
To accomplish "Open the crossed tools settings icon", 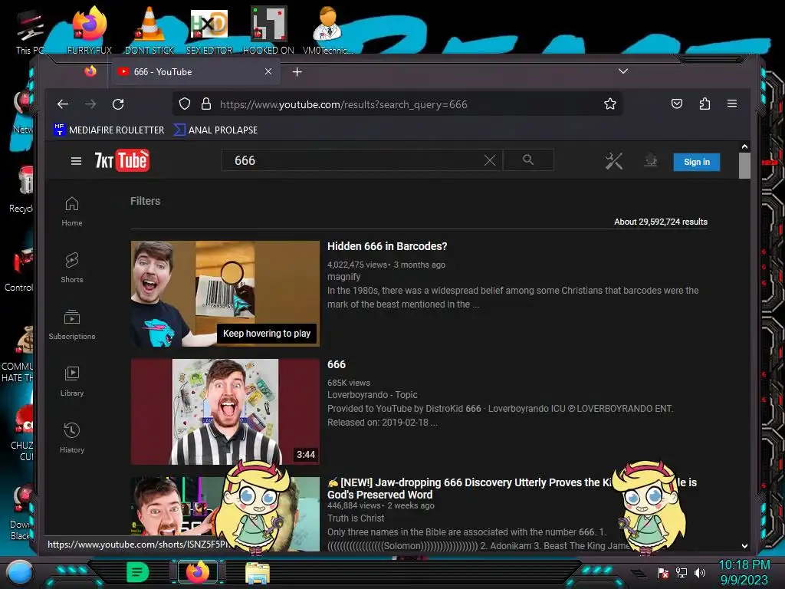I will pyautogui.click(x=614, y=161).
